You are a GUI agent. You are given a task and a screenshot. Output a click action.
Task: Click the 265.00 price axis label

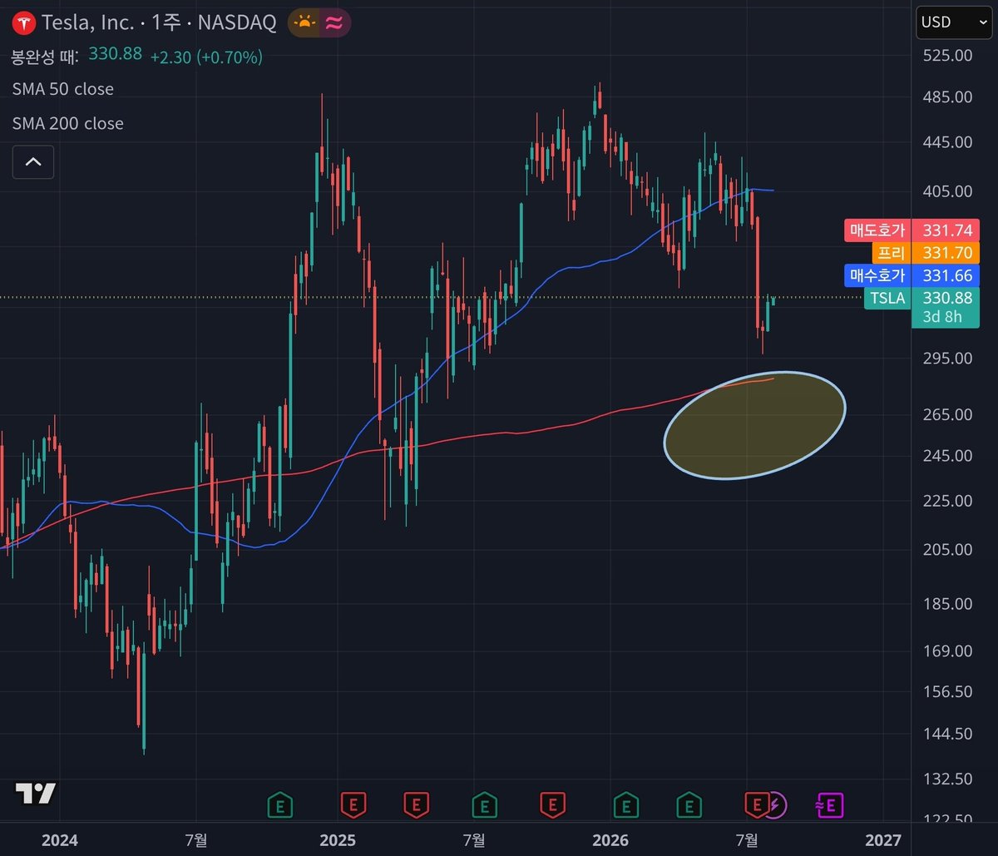coord(947,415)
